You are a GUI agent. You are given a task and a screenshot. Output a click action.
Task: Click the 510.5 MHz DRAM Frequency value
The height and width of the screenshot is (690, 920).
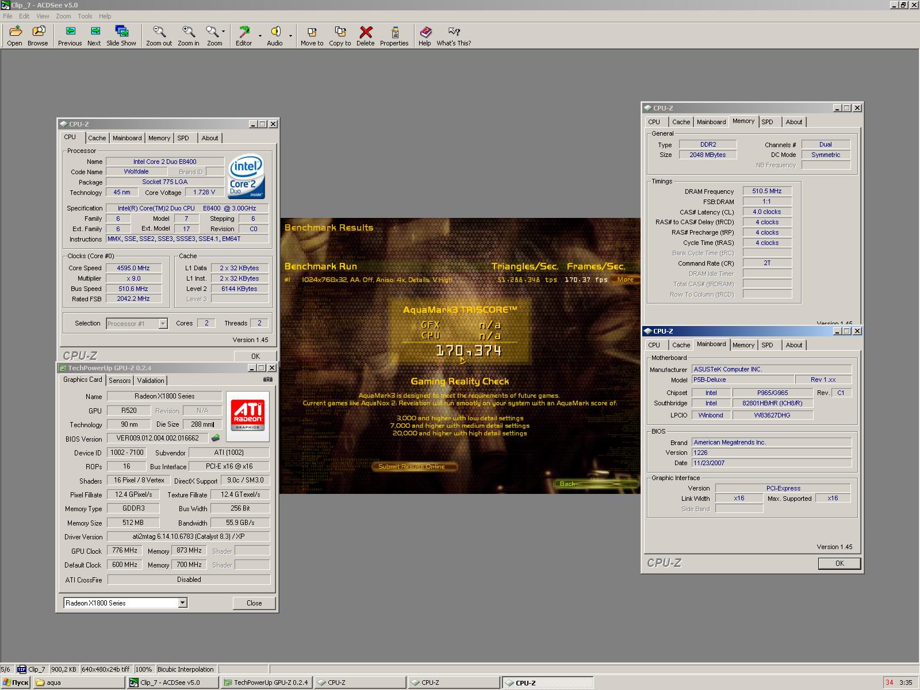767,191
